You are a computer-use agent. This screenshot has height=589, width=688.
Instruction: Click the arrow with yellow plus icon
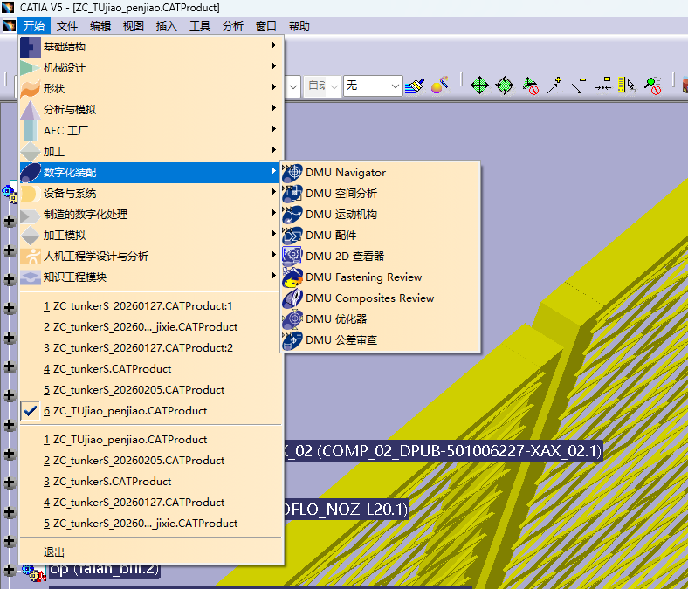pos(554,86)
